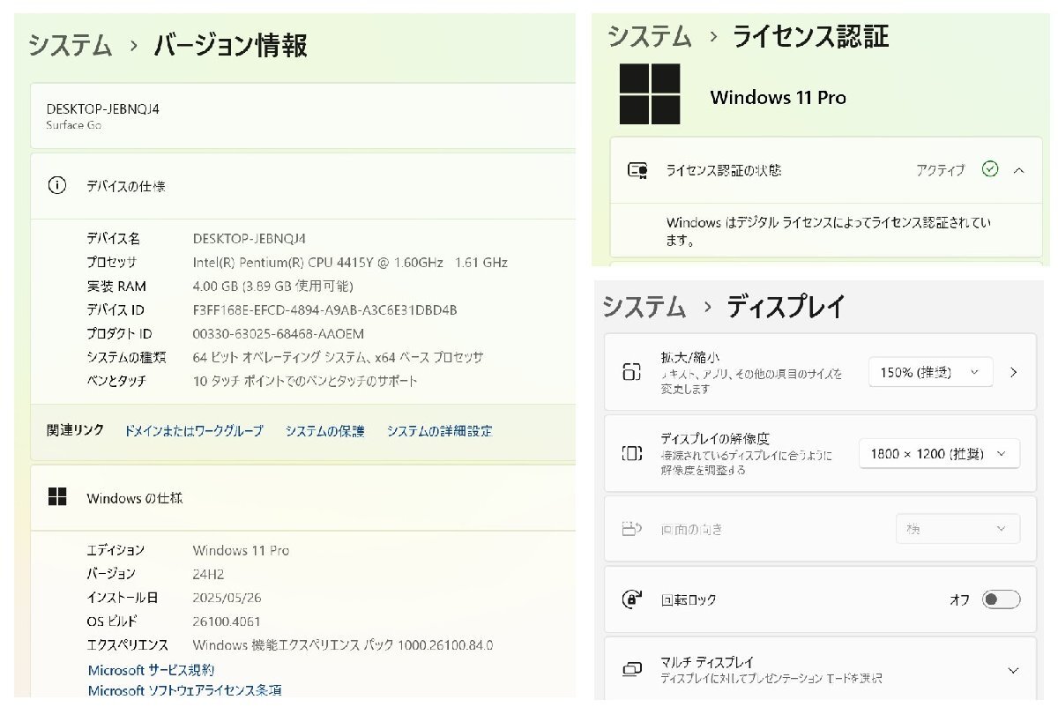Image resolution: width=1058 pixels, height=722 pixels.
Task: Click the rotation lock icon beside 回転ロック
Action: [631, 599]
